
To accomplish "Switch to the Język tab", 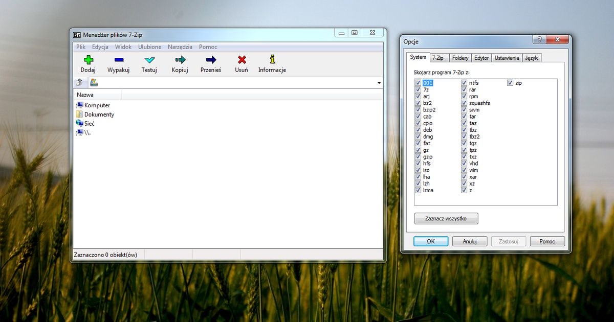I will point(531,58).
